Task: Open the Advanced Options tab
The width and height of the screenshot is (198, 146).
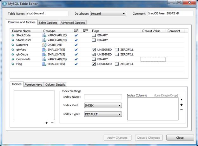Action: [x=73, y=23]
